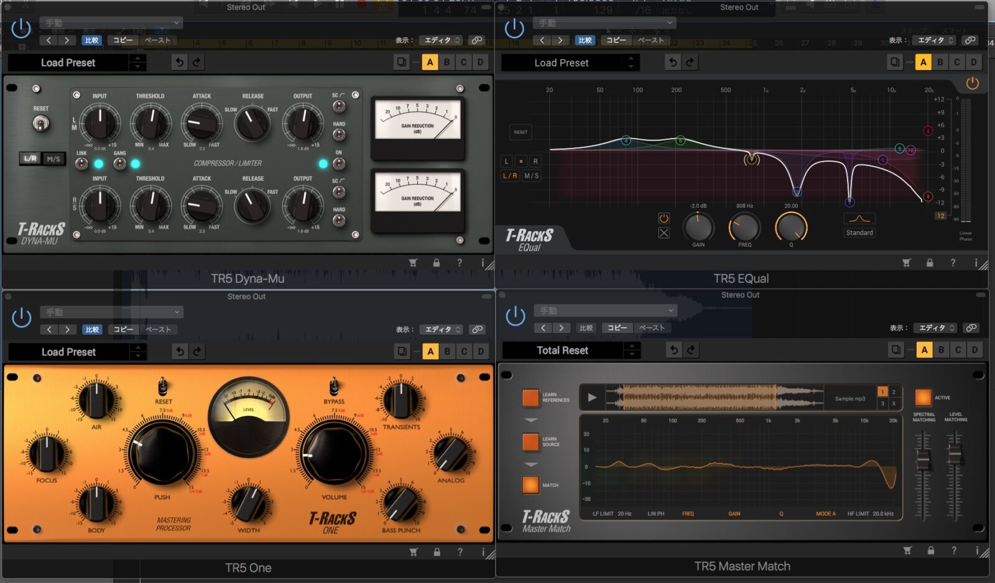Open help question mark in TR5 One window
The image size is (995, 583).
point(460,552)
